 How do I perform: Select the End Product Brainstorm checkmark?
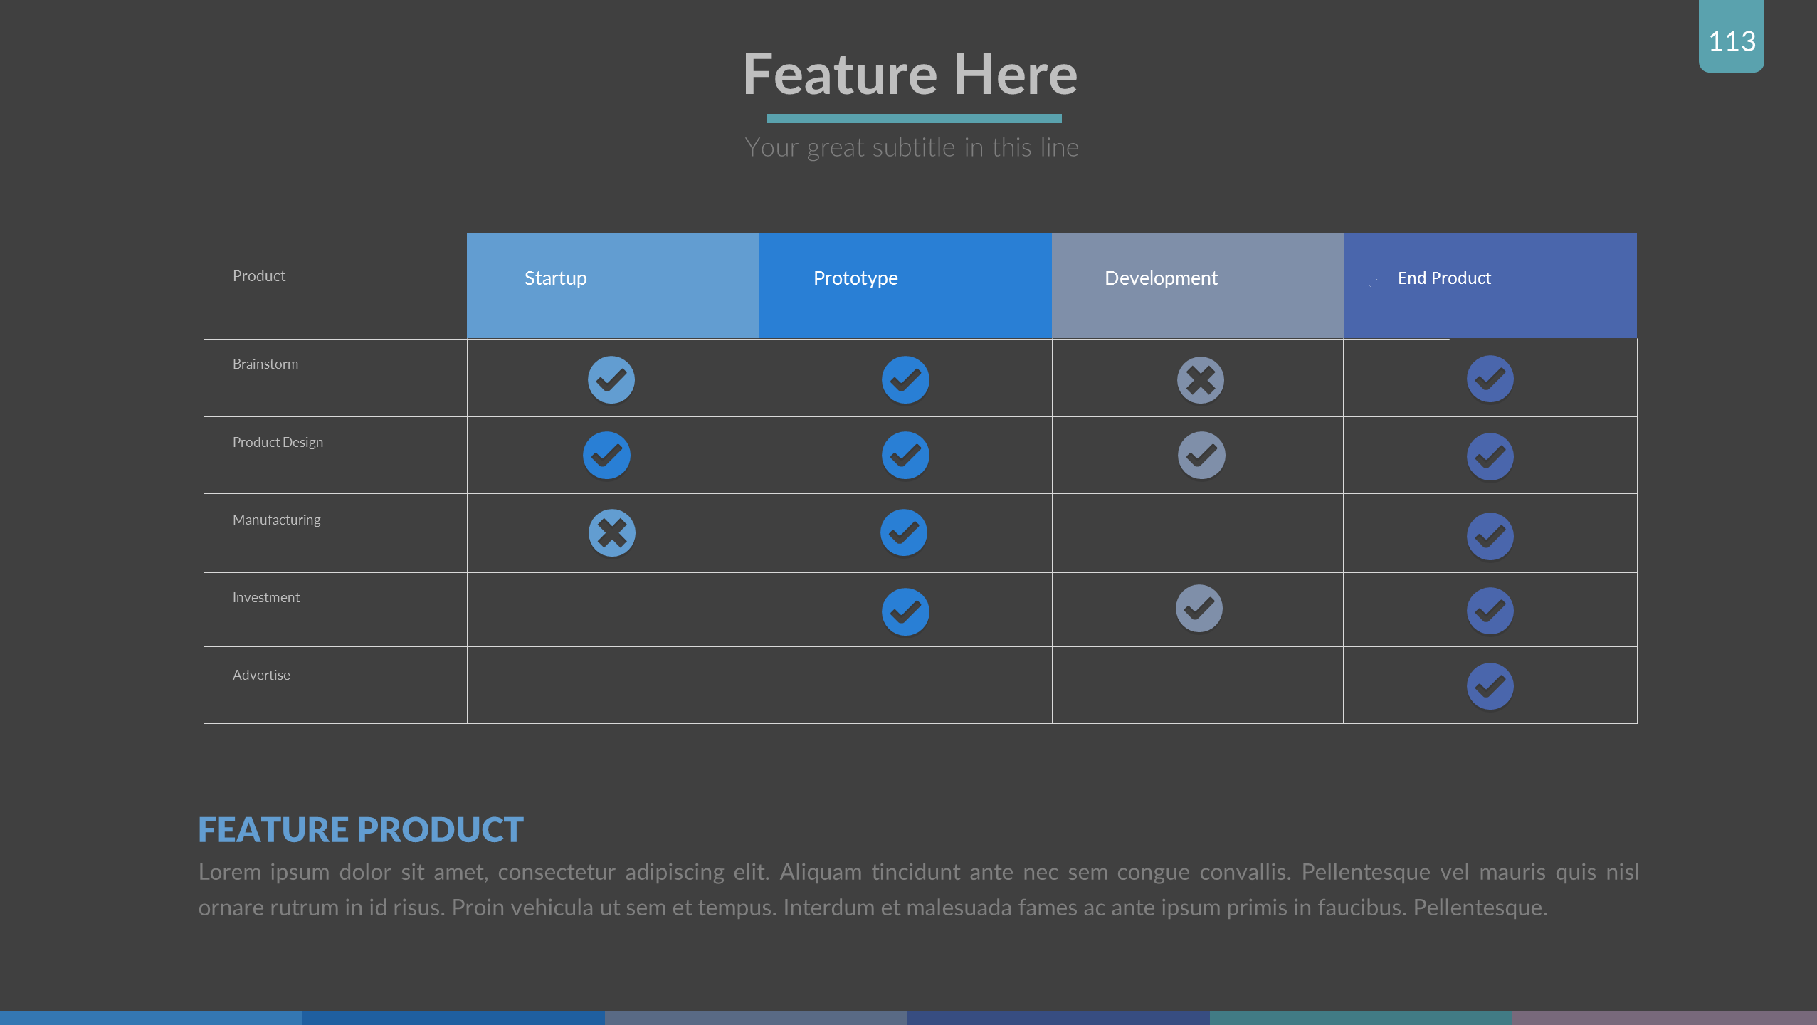[1490, 379]
